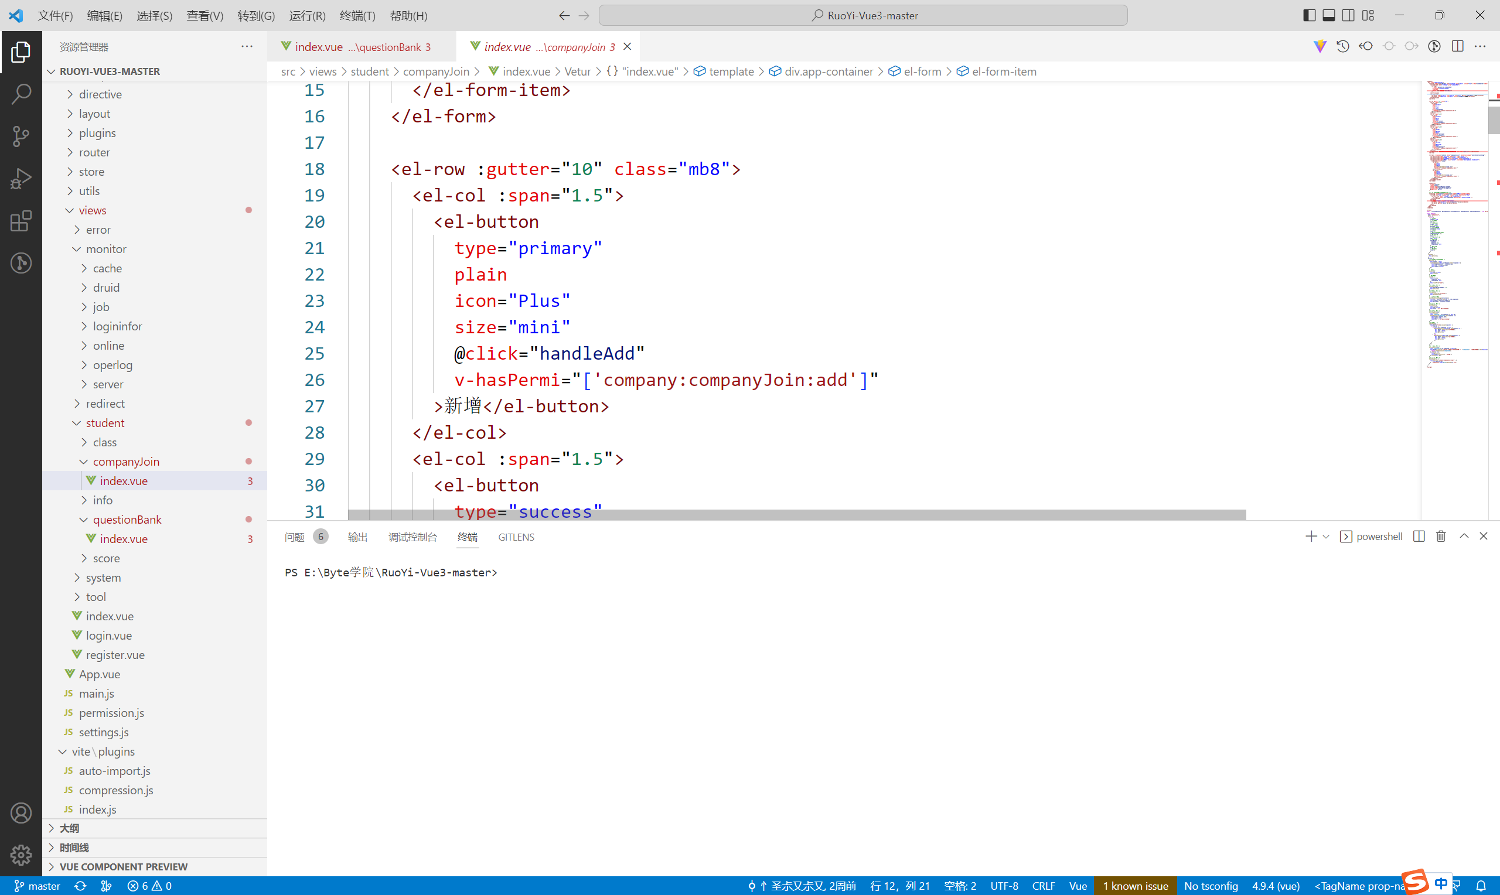Image resolution: width=1500 pixels, height=895 pixels.
Task: Click the 1 known issue status item
Action: point(1134,886)
